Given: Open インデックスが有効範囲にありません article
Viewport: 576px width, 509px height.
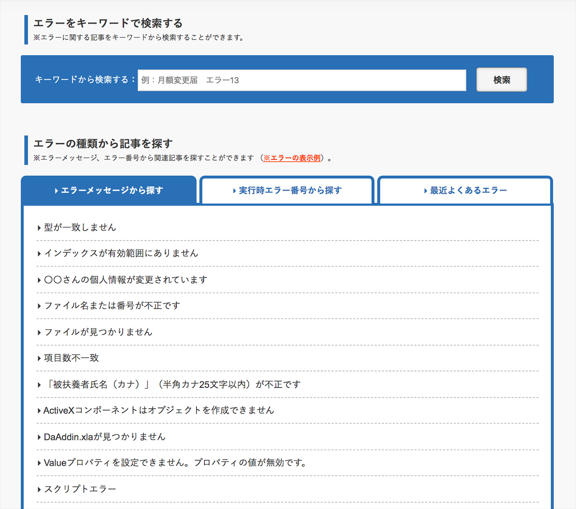Looking at the screenshot, I should (x=121, y=253).
